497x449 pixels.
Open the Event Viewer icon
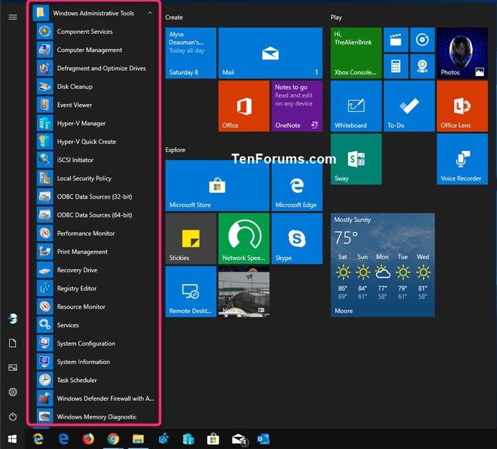tap(44, 105)
